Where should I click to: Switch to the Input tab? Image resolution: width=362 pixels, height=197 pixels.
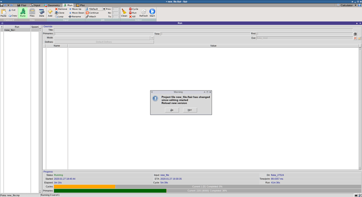point(35,5)
